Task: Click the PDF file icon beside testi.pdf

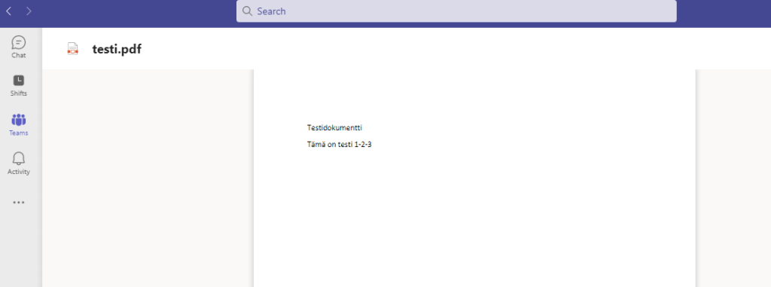Action: click(73, 49)
